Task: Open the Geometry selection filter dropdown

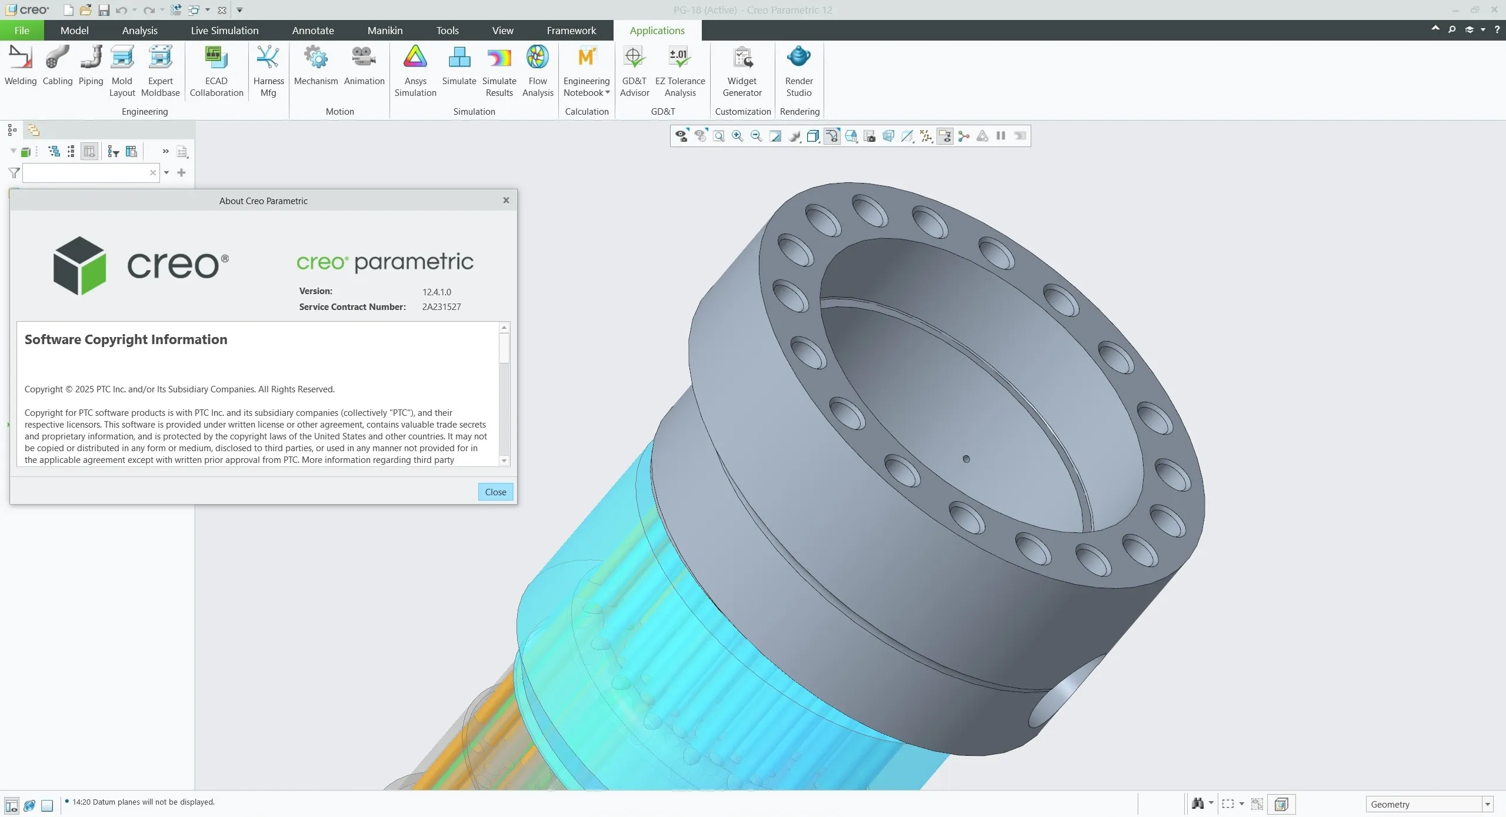Action: (1487, 804)
